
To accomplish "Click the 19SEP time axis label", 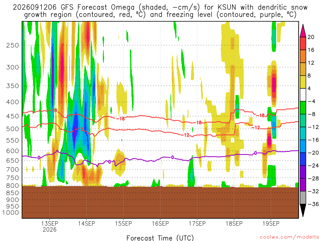I will [x=271, y=223].
